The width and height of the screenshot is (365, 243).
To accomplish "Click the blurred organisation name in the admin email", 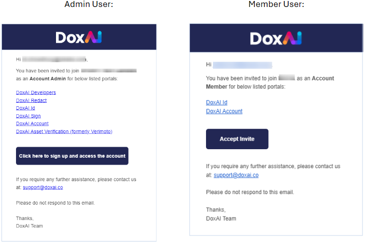I will [x=108, y=71].
